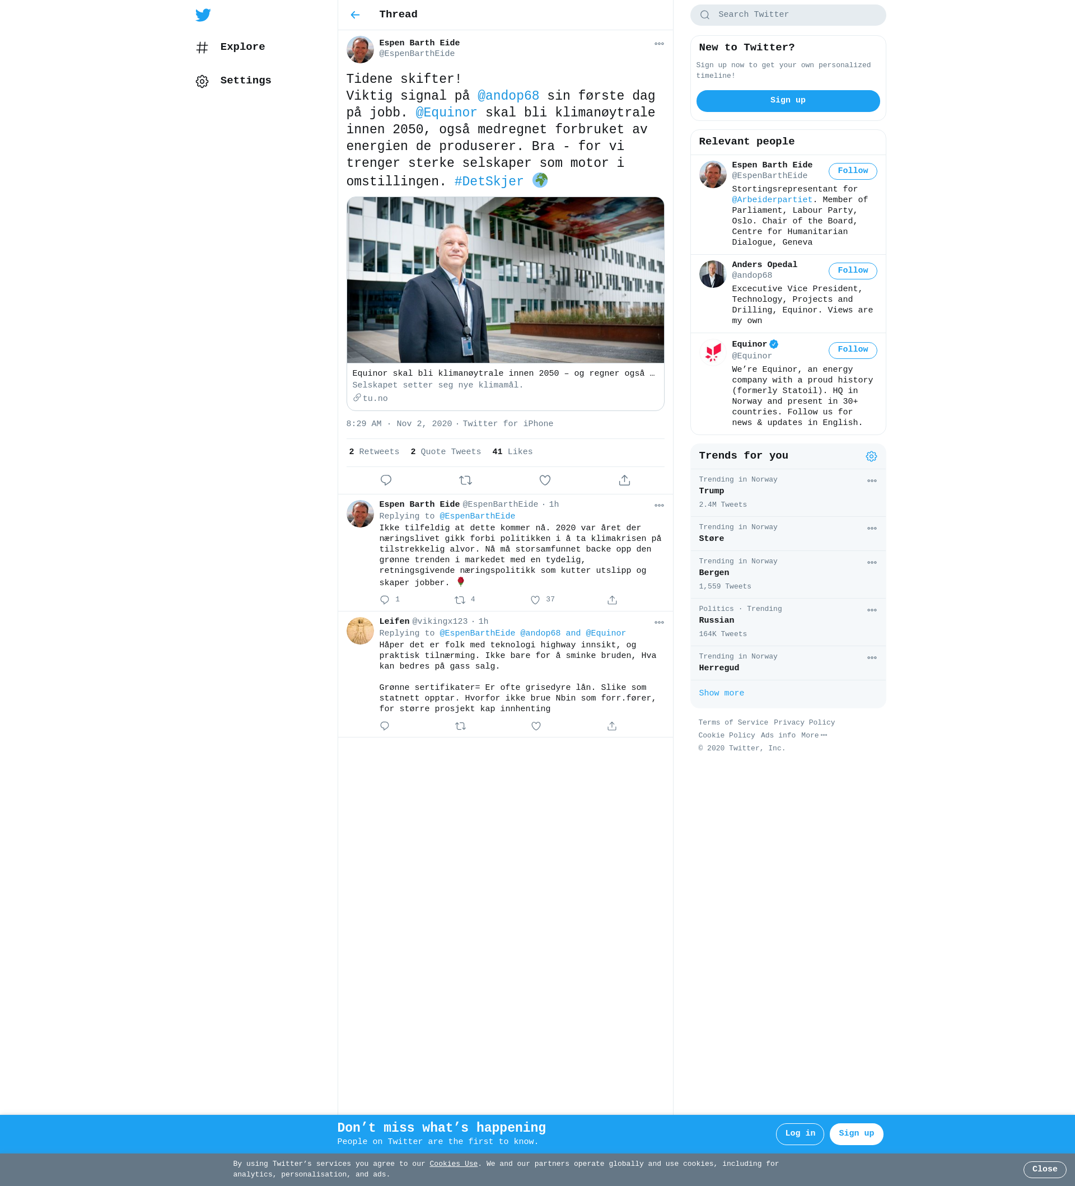
Task: Follow Espen Barth Eide
Action: pyautogui.click(x=852, y=171)
